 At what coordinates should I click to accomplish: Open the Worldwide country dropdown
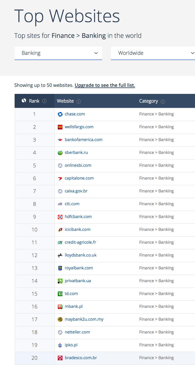[x=153, y=53]
